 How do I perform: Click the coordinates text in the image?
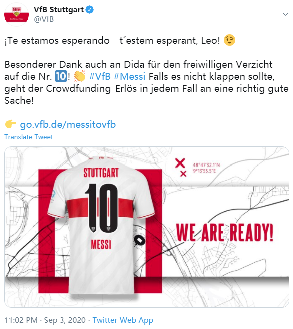[206, 168]
